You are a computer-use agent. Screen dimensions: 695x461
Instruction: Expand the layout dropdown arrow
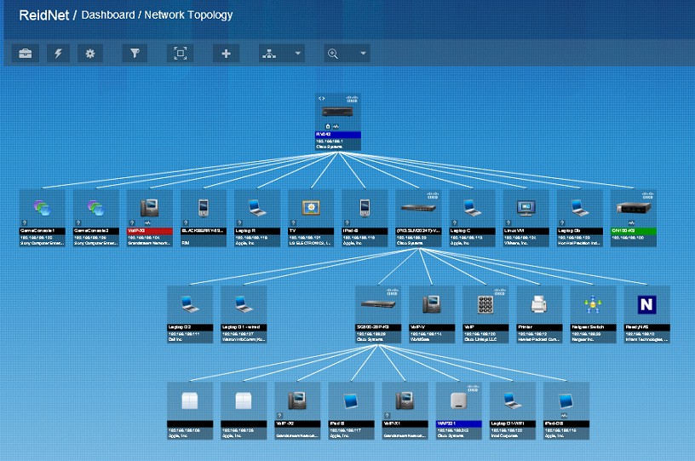pyautogui.click(x=298, y=54)
